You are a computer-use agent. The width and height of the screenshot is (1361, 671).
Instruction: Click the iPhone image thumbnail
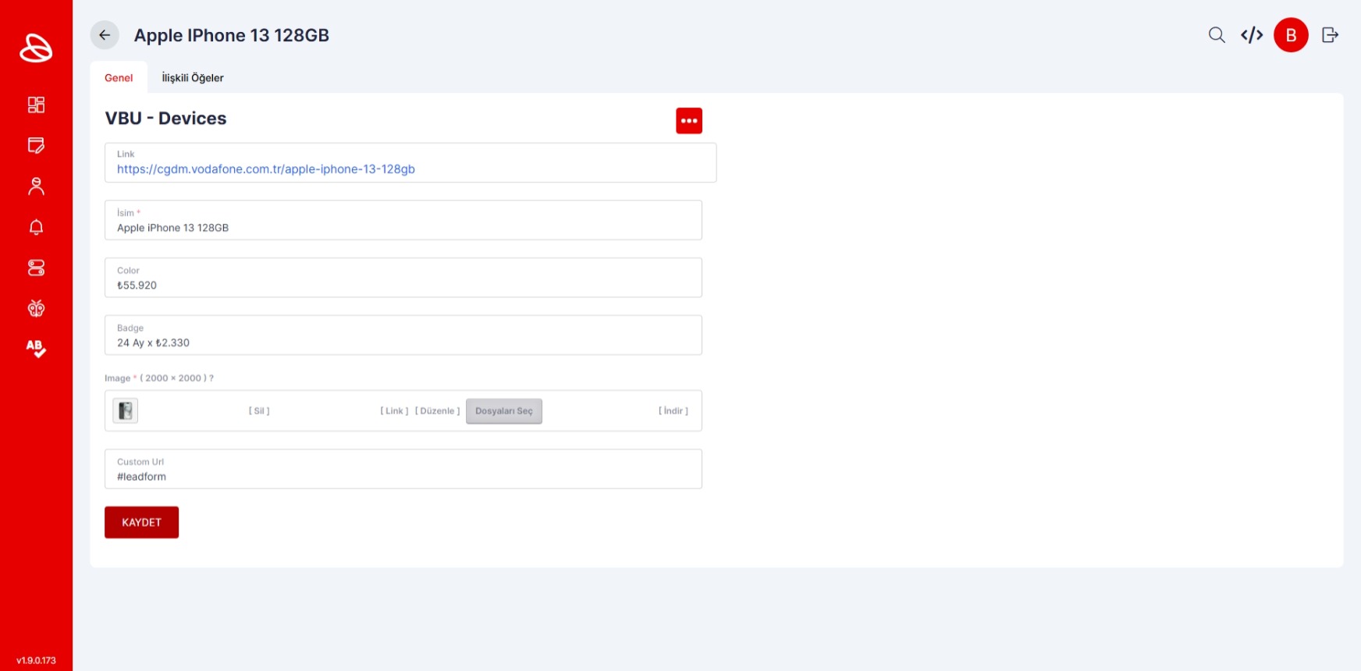coord(126,410)
